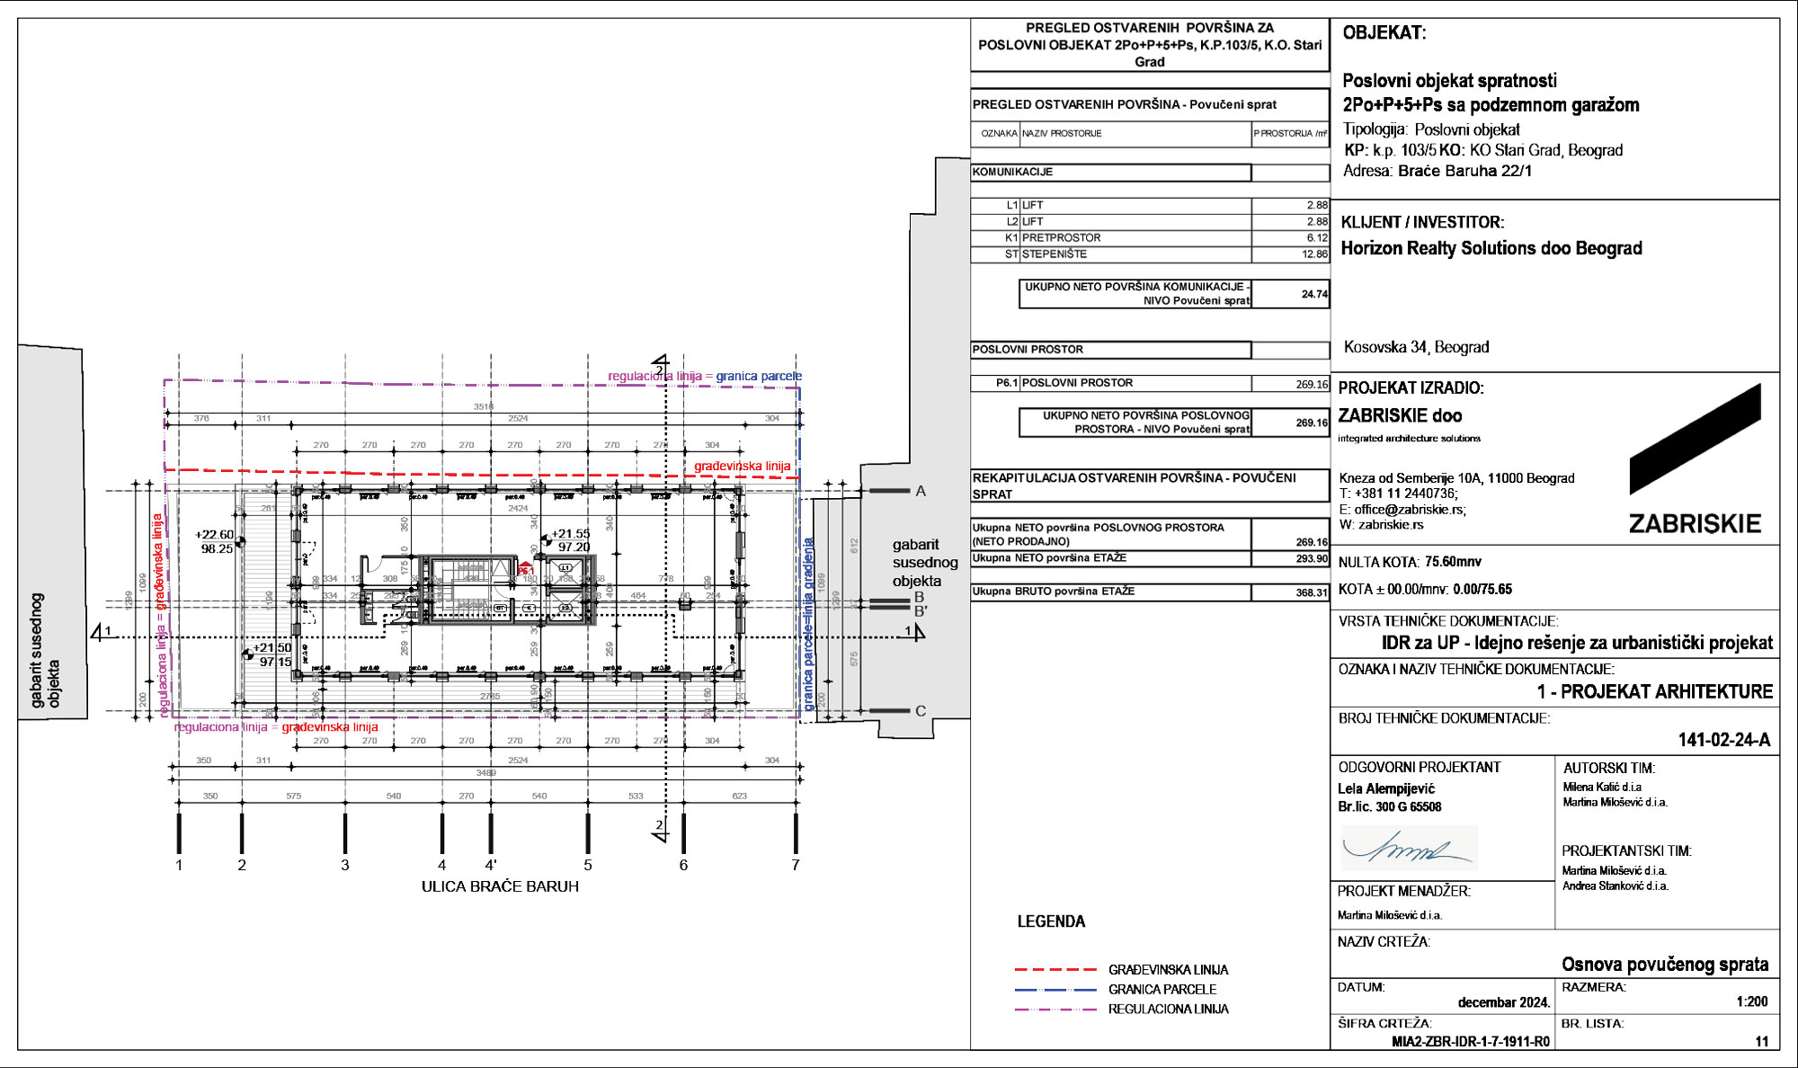Click the responsible designer's signature image

click(x=1408, y=847)
